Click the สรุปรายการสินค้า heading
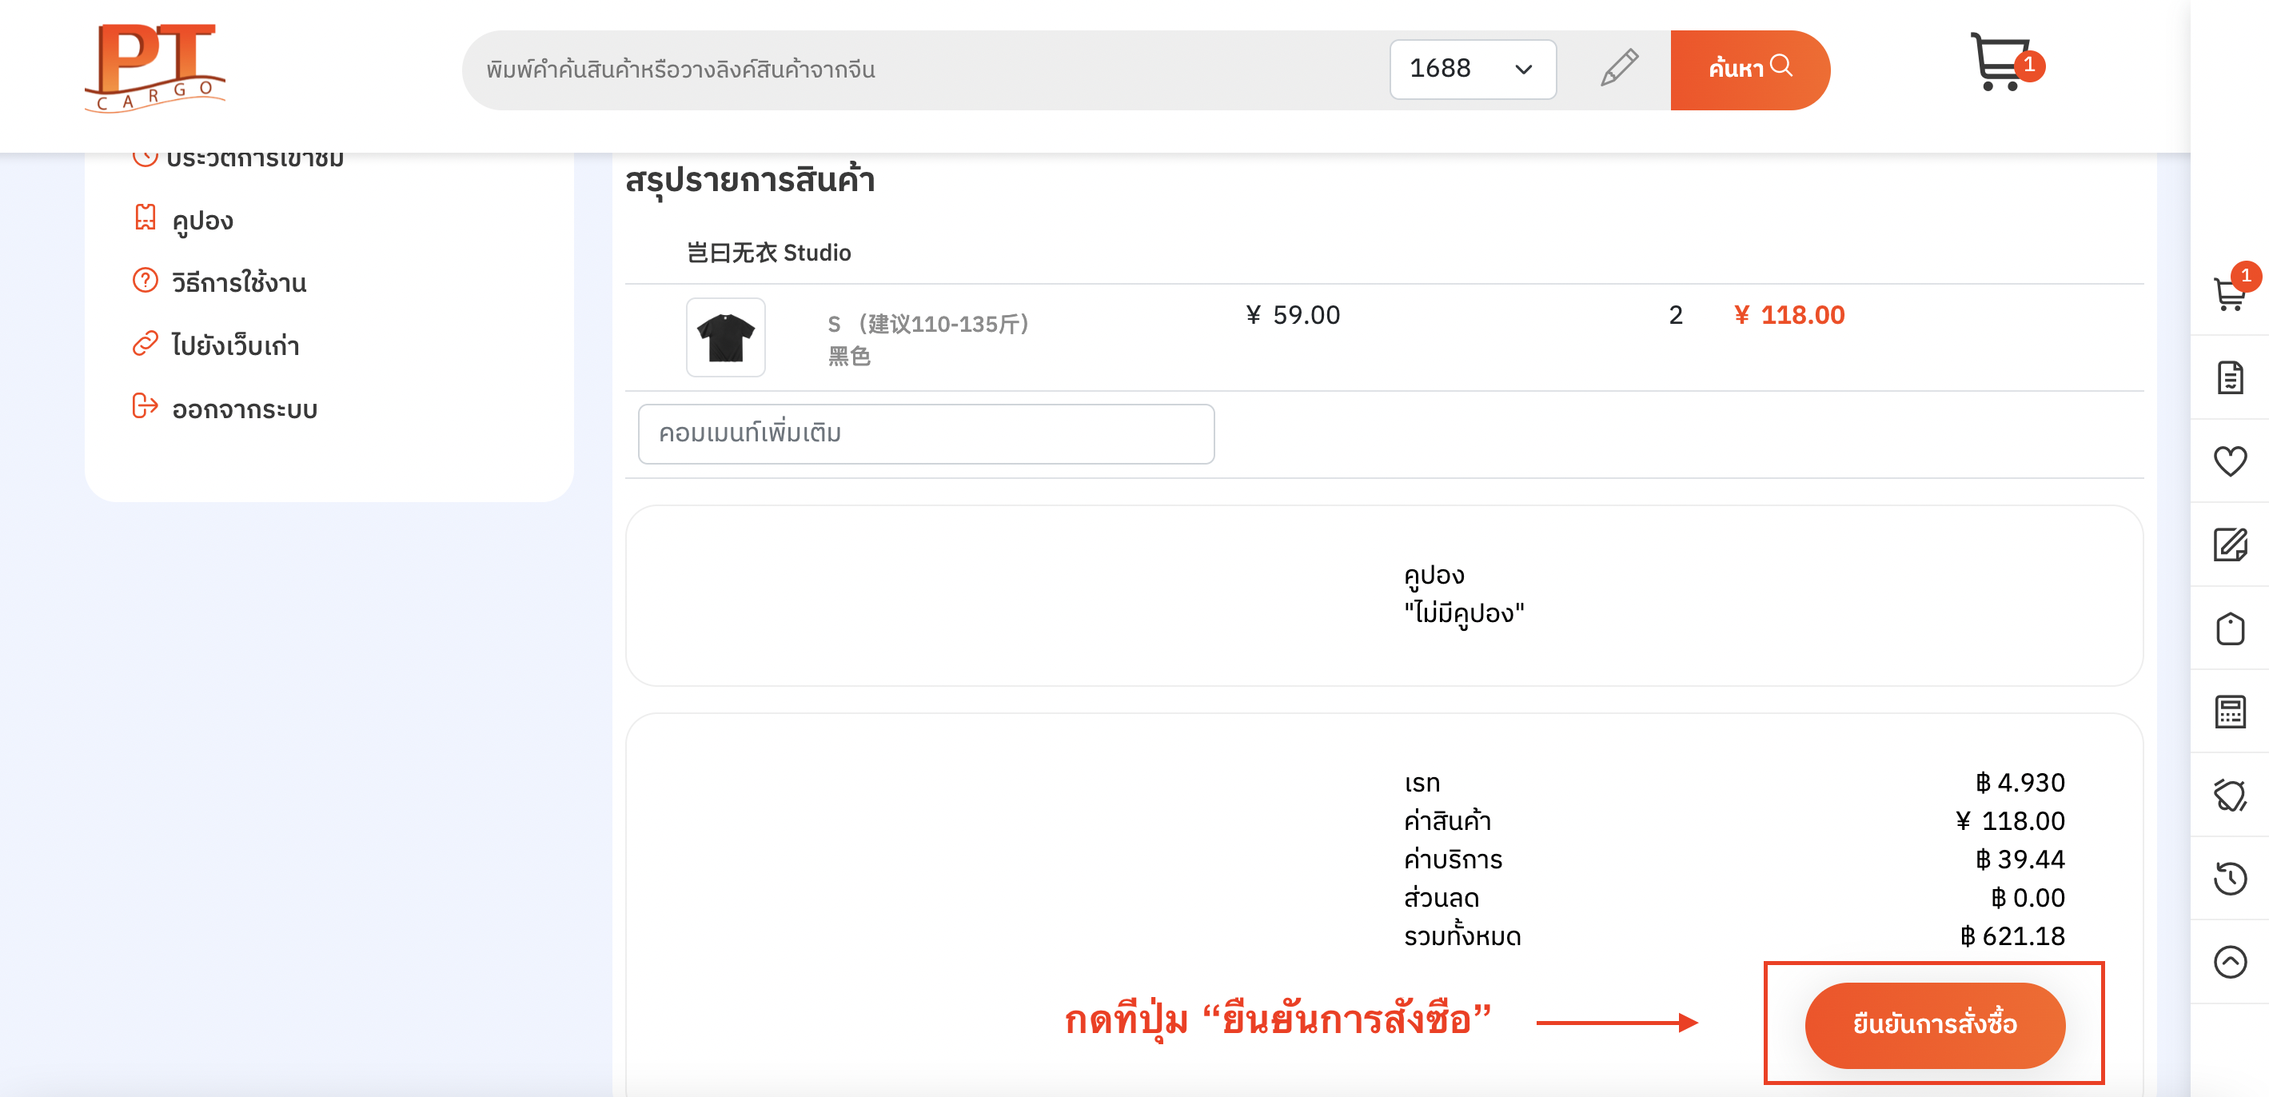This screenshot has width=2269, height=1097. (750, 181)
